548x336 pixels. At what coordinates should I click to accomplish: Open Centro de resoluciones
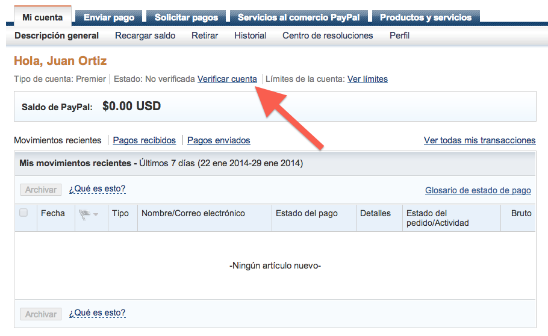coord(328,36)
